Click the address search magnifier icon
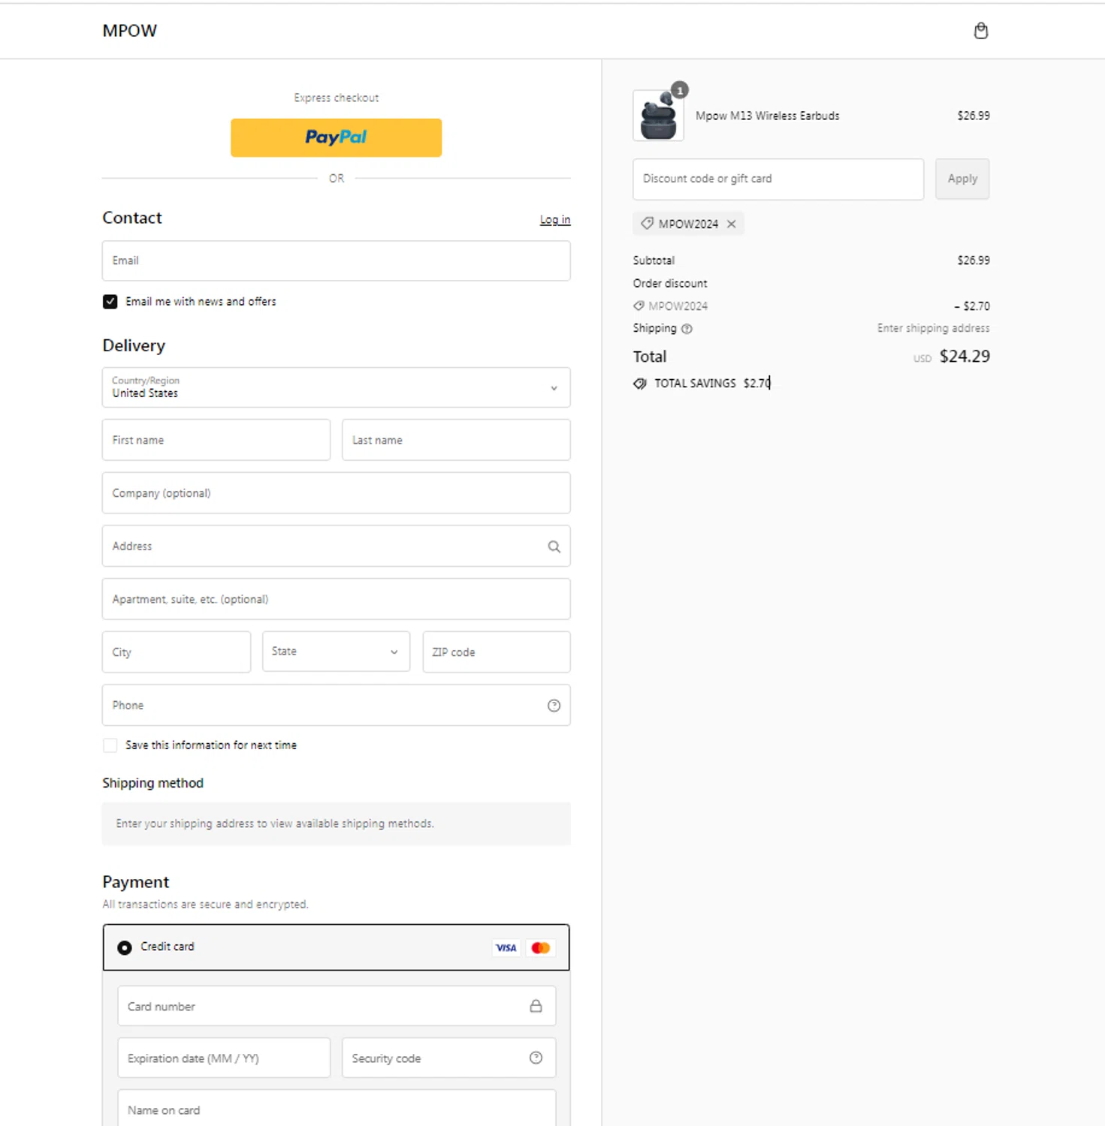Image resolution: width=1105 pixels, height=1126 pixels. 554,546
